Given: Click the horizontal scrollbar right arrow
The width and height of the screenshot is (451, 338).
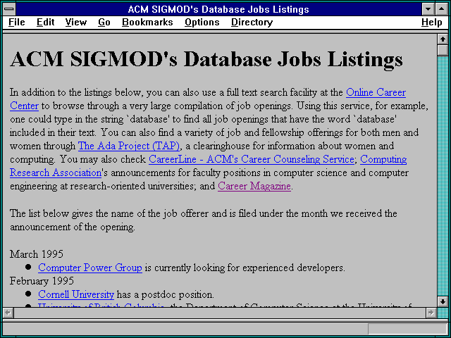Looking at the screenshot, I should coord(431,313).
